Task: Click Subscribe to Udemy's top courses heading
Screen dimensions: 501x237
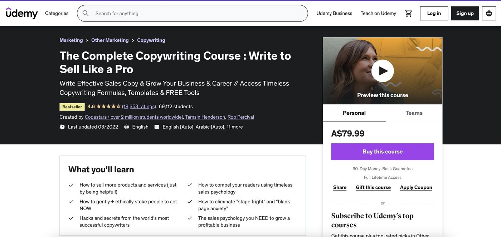Action: [x=373, y=220]
